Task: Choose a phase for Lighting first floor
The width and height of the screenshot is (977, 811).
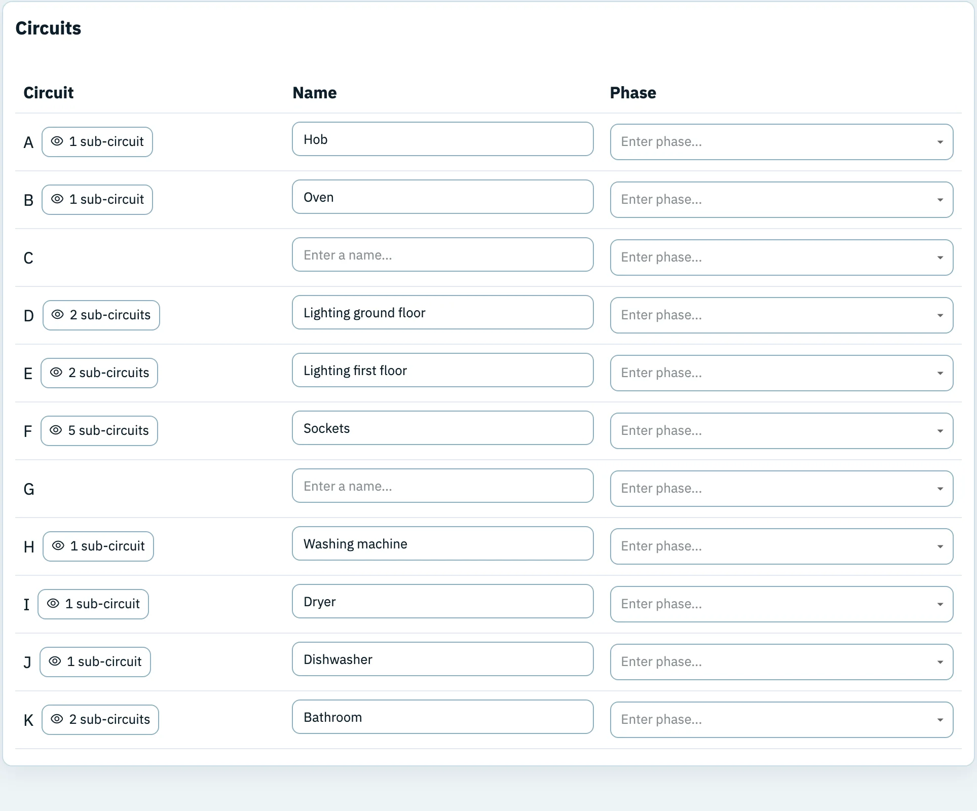Action: (781, 373)
